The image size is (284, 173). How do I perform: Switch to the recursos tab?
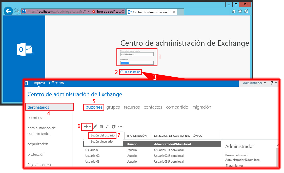tap(132, 107)
